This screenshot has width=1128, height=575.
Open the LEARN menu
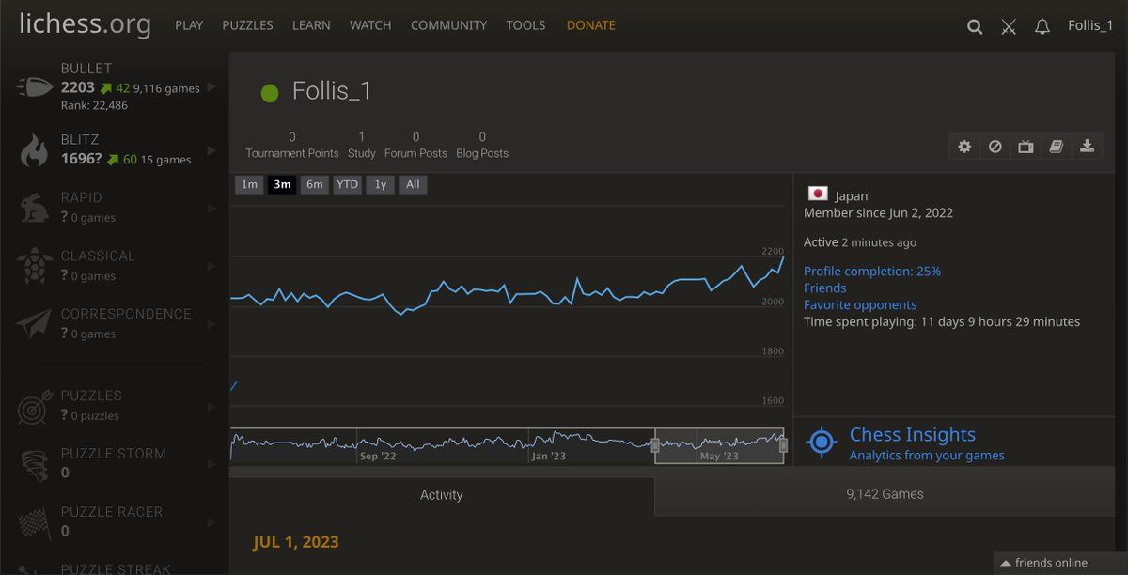[x=311, y=25]
